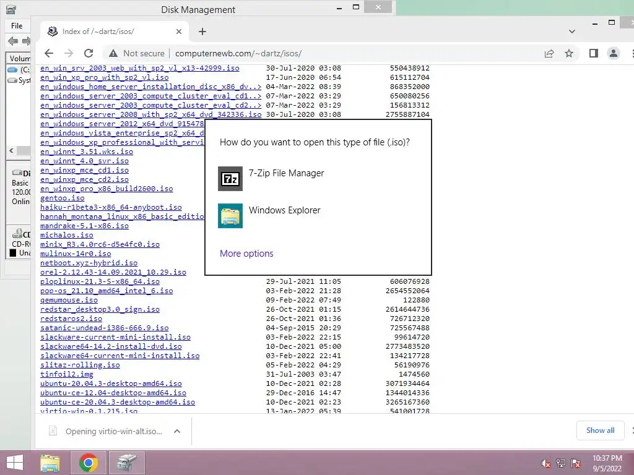Open mulinux-14r0.iso link
The image size is (634, 475).
(x=76, y=254)
